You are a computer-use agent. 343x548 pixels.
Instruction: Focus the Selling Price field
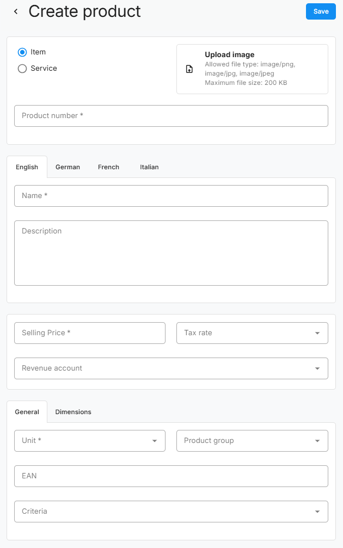coord(89,333)
